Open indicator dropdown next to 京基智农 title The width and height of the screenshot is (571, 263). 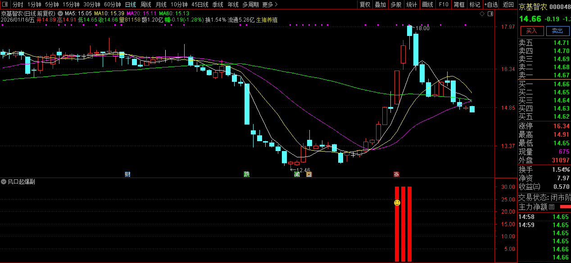click(x=60, y=13)
